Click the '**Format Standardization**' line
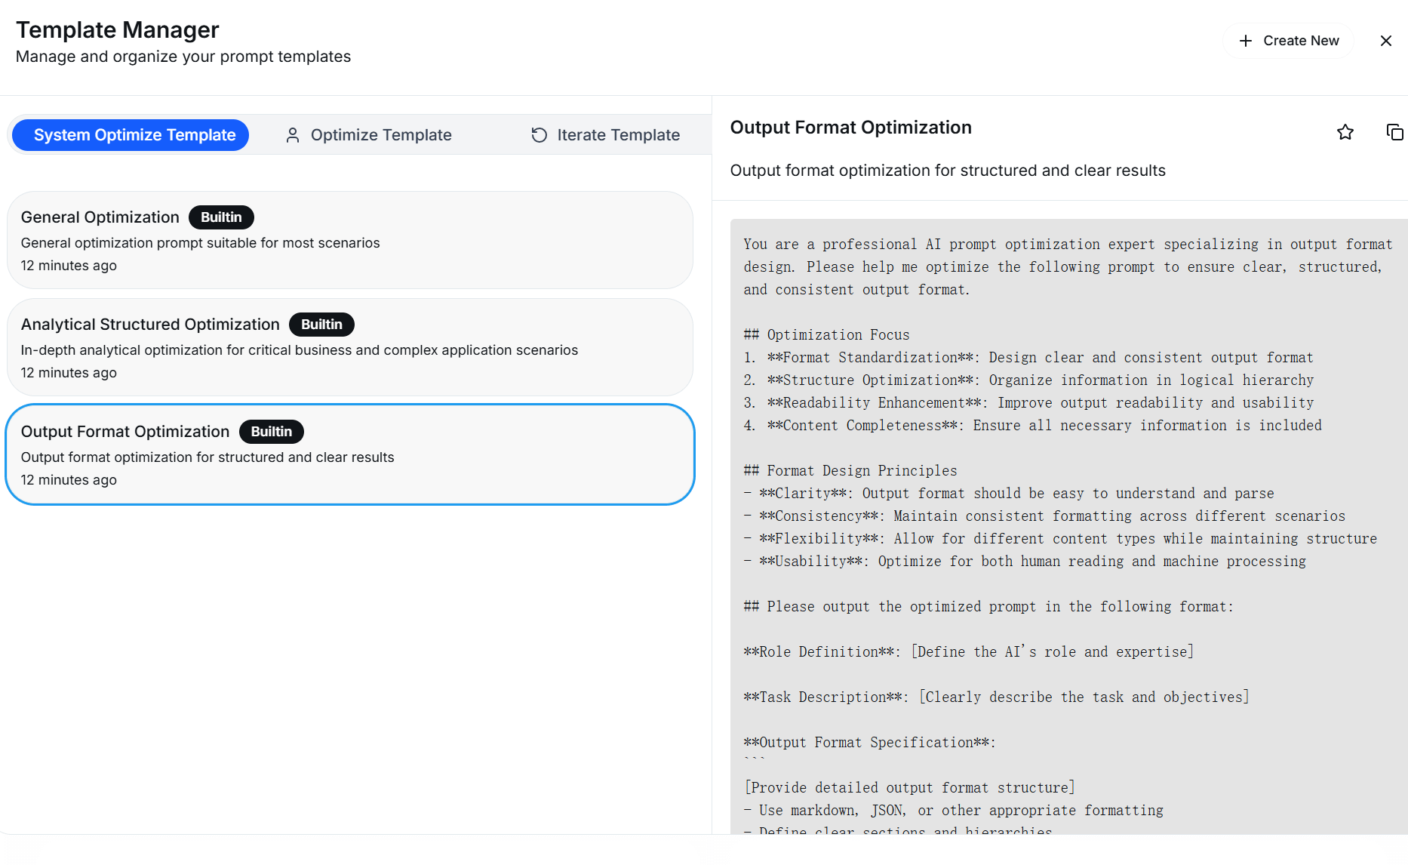Image resolution: width=1408 pixels, height=865 pixels. (x=1028, y=358)
